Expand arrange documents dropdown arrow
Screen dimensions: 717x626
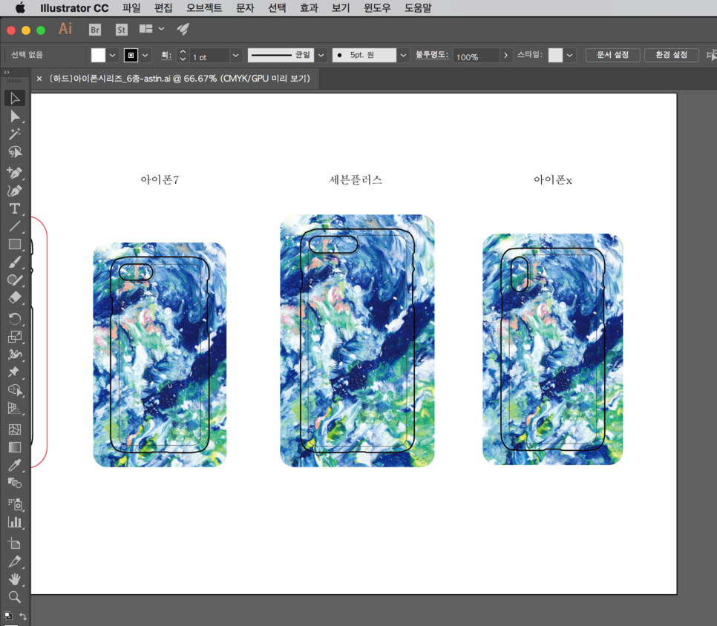[161, 29]
